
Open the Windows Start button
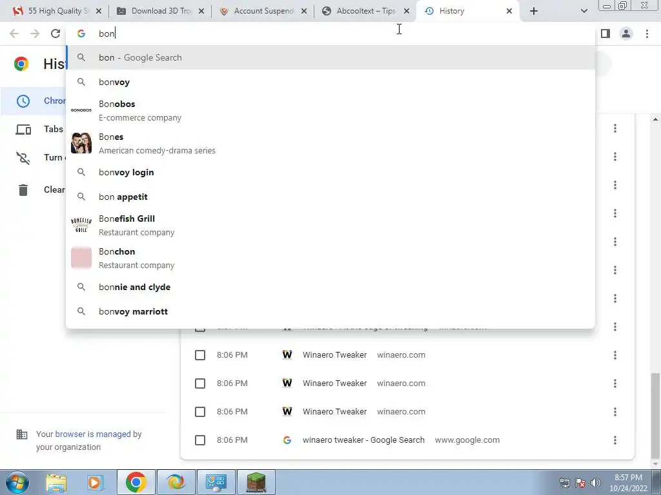click(x=17, y=482)
